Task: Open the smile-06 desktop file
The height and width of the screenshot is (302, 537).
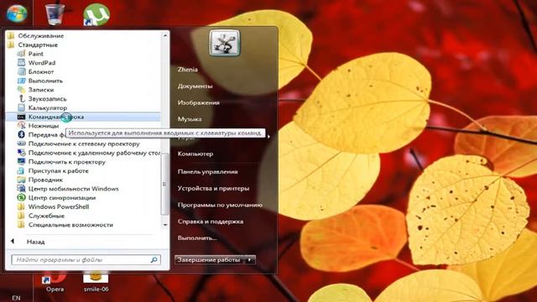Action: 96,282
